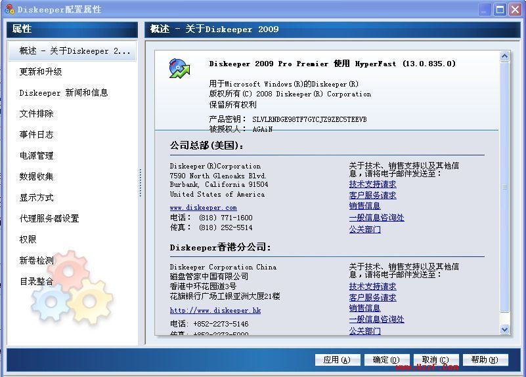Select 显示方式 option
Viewport: 526px width, 377px height.
click(x=36, y=197)
